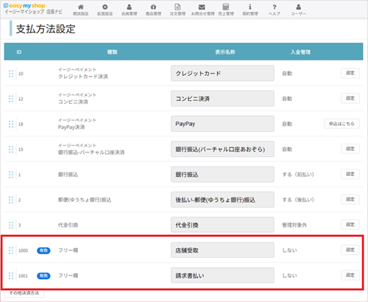Image resolution: width=368 pixels, height=302 pixels.
Task: Click the 郵便(ゆうちょ銀行)振込 type text
Action: click(85, 200)
